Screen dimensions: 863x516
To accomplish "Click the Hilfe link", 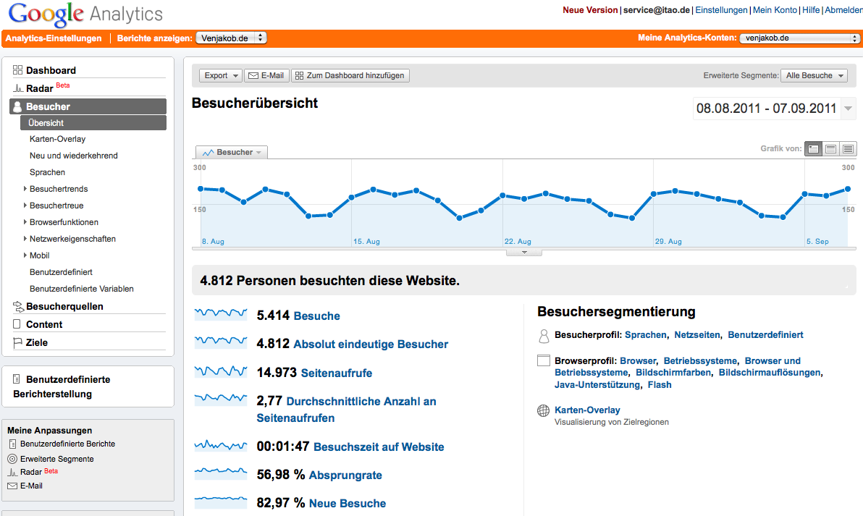I will point(811,10).
